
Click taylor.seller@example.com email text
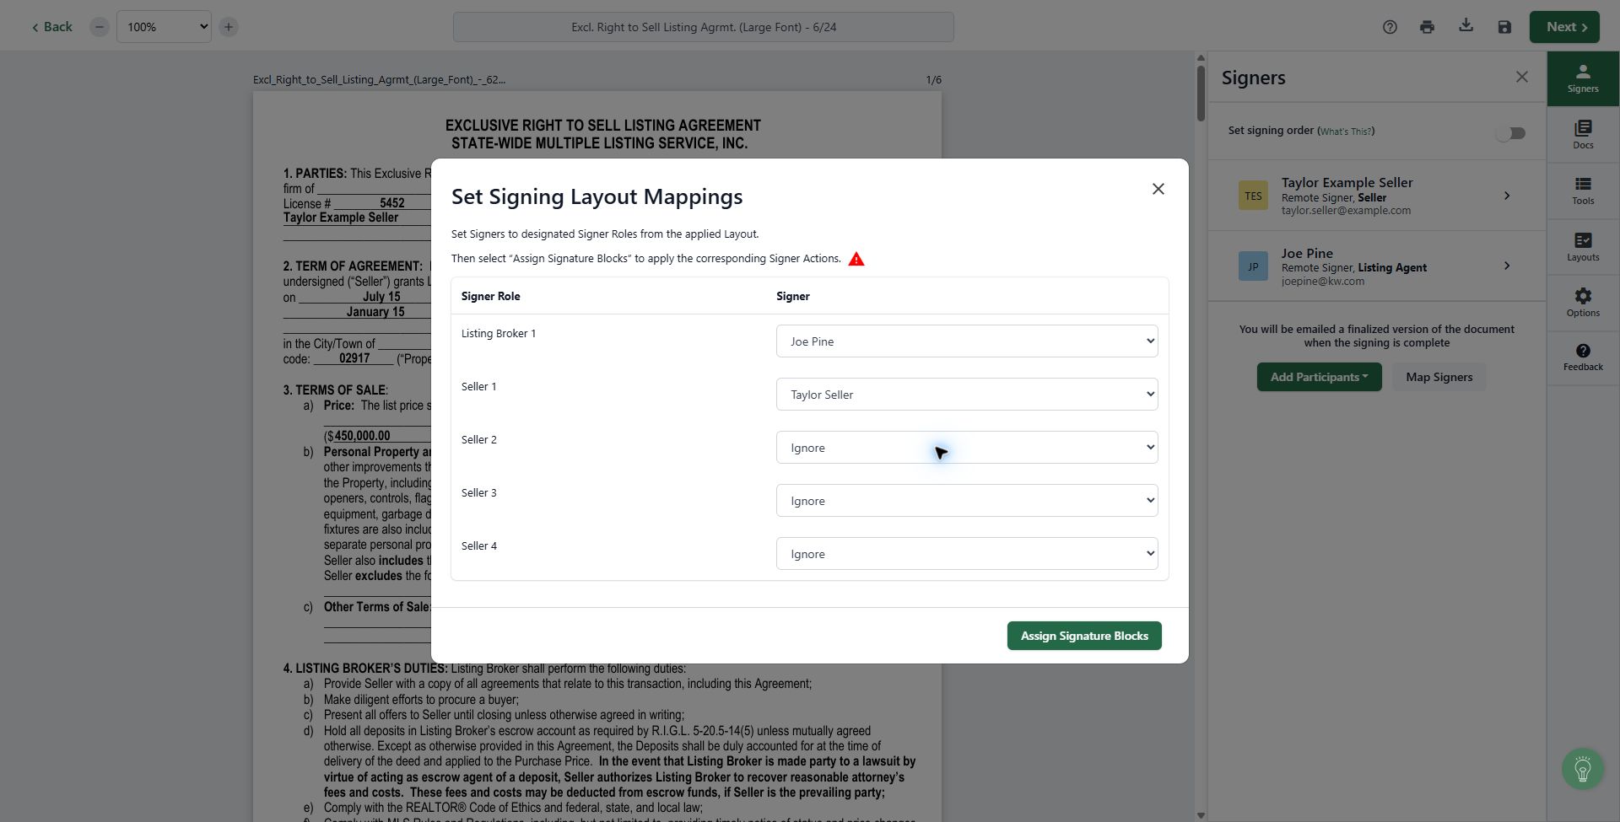(x=1346, y=211)
